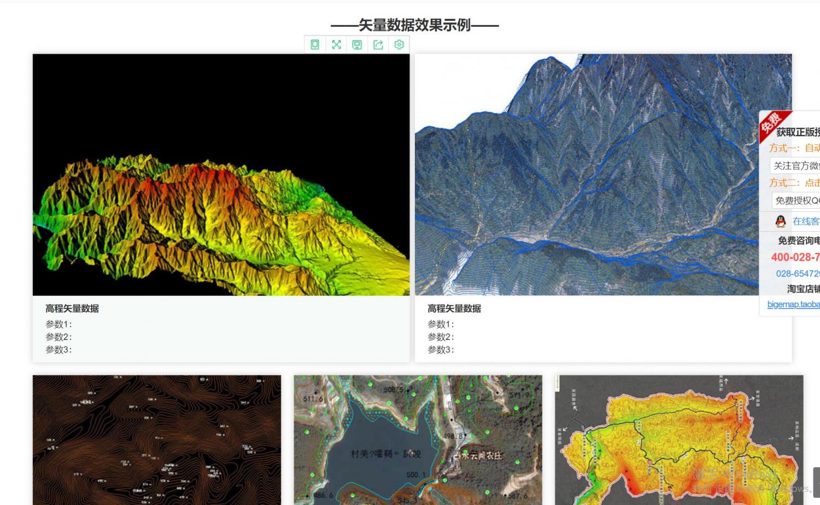Open the bigemap.taobao store link
Screen dimensions: 820x505
click(x=793, y=304)
